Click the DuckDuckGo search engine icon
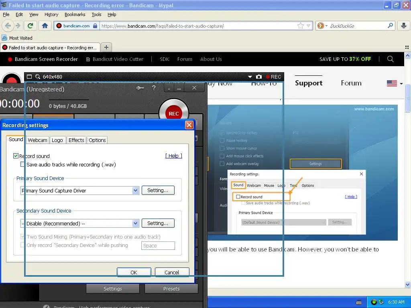Screen dimensions: 411x308 [320, 26]
